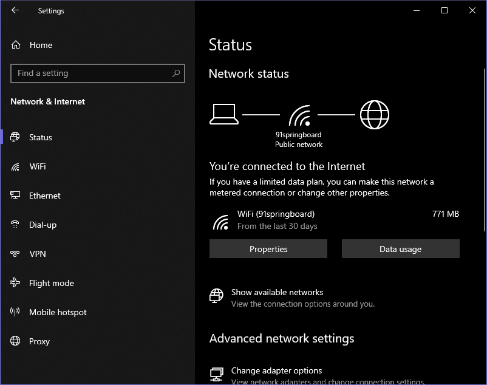Focus the Find a setting search box
Screen dimensions: 487x385
point(91,73)
